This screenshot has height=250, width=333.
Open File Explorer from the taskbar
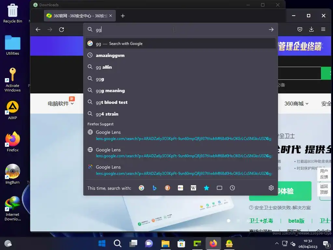(x=165, y=243)
